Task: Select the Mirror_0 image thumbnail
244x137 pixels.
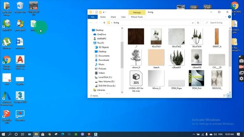Action: pos(156,80)
